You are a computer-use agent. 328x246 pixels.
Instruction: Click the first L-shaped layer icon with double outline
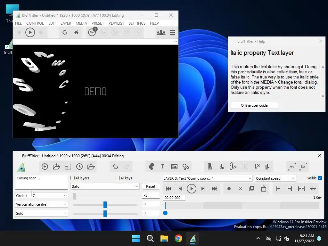210,167
